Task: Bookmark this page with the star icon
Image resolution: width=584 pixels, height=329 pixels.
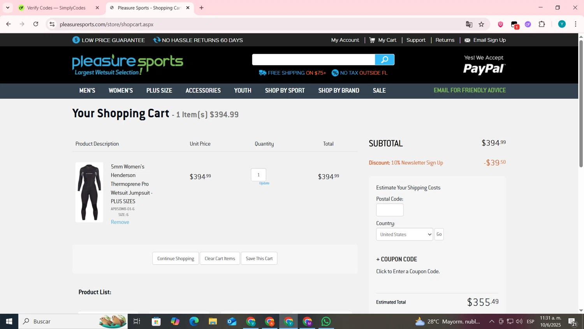Action: (x=482, y=24)
